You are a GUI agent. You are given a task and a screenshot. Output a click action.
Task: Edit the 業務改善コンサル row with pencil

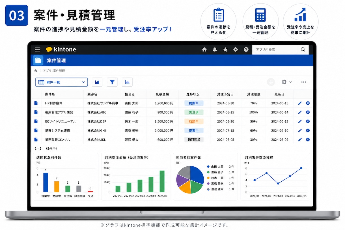pos(300,139)
